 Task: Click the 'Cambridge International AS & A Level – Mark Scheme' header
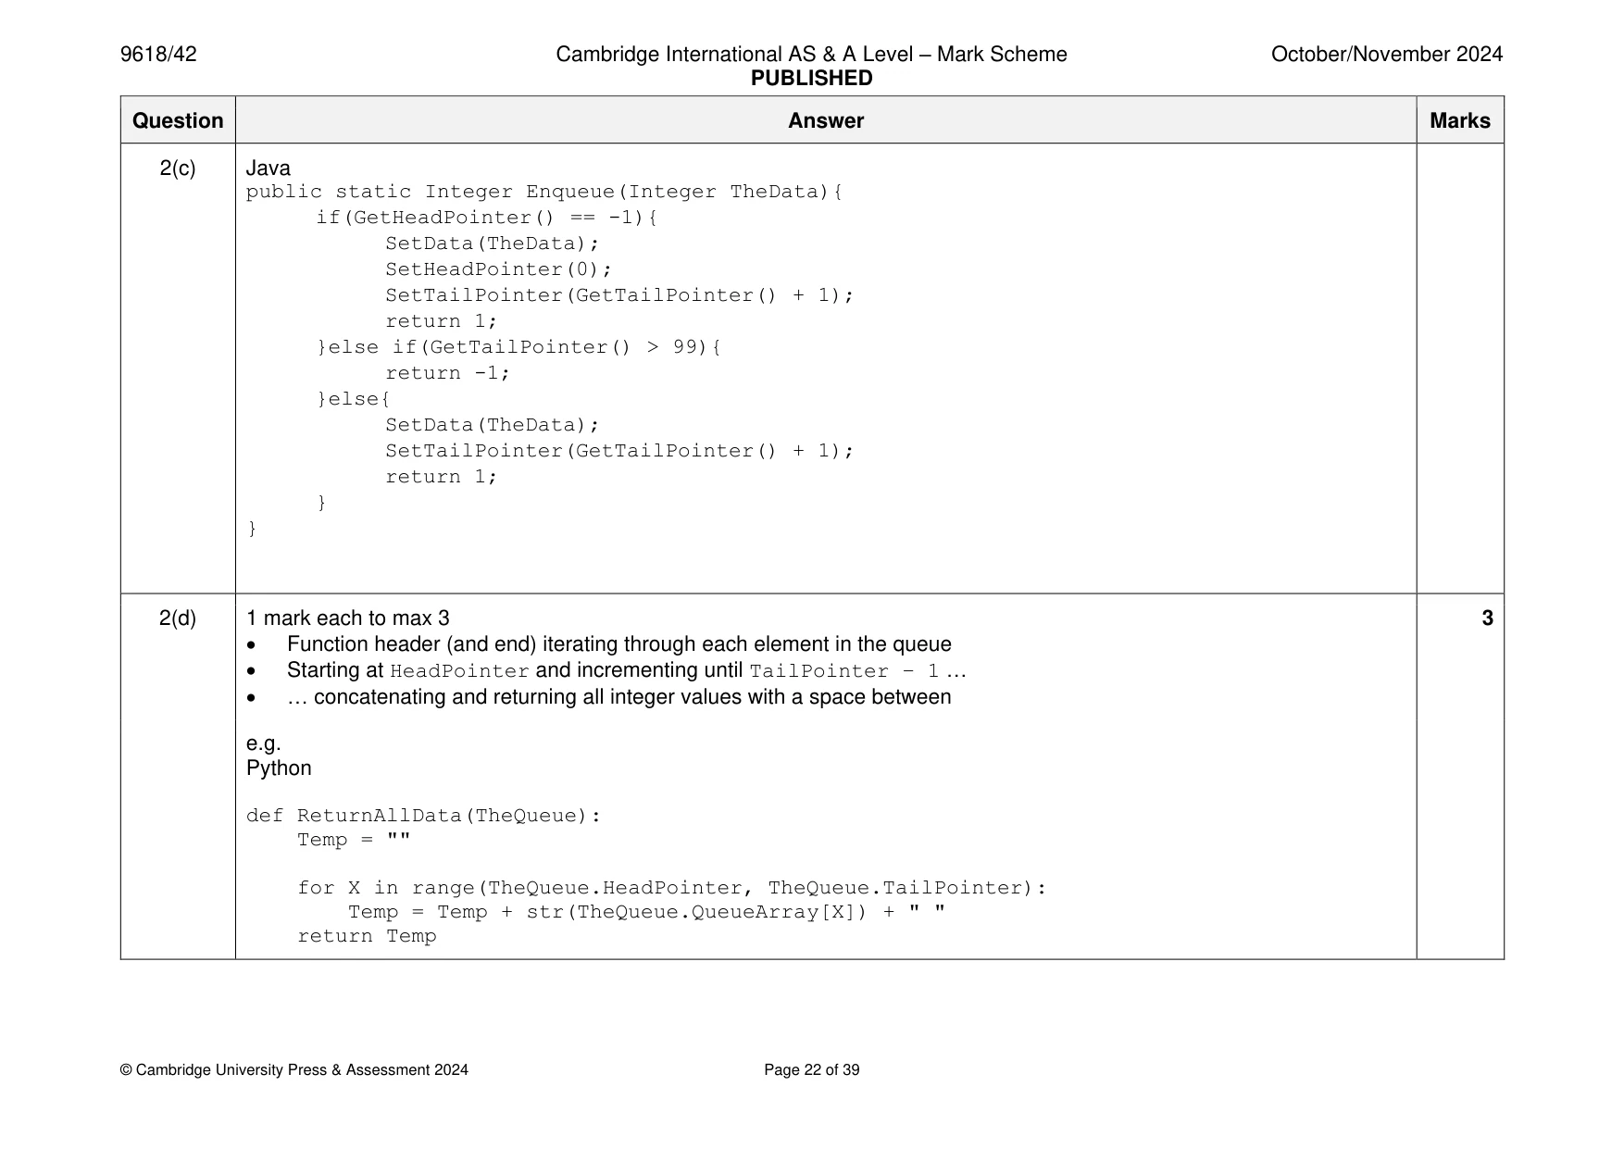[811, 55]
